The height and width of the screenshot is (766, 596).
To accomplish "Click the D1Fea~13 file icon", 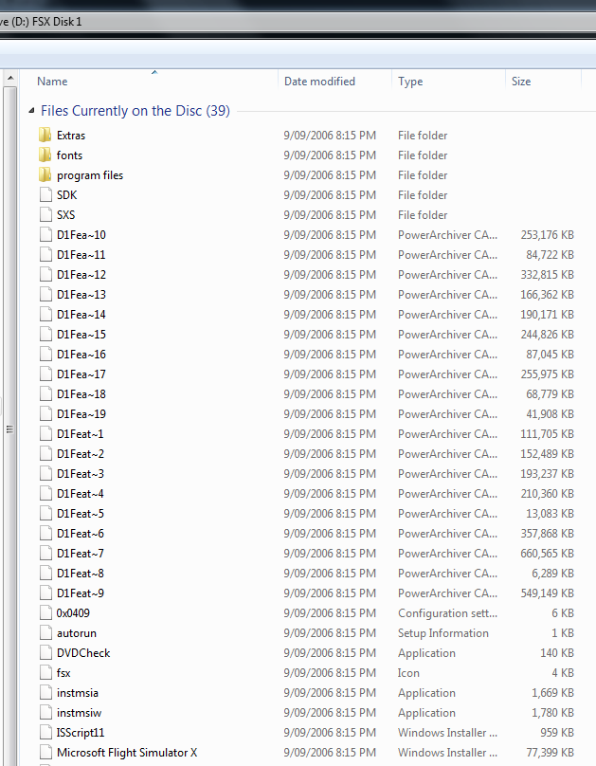I will [45, 295].
